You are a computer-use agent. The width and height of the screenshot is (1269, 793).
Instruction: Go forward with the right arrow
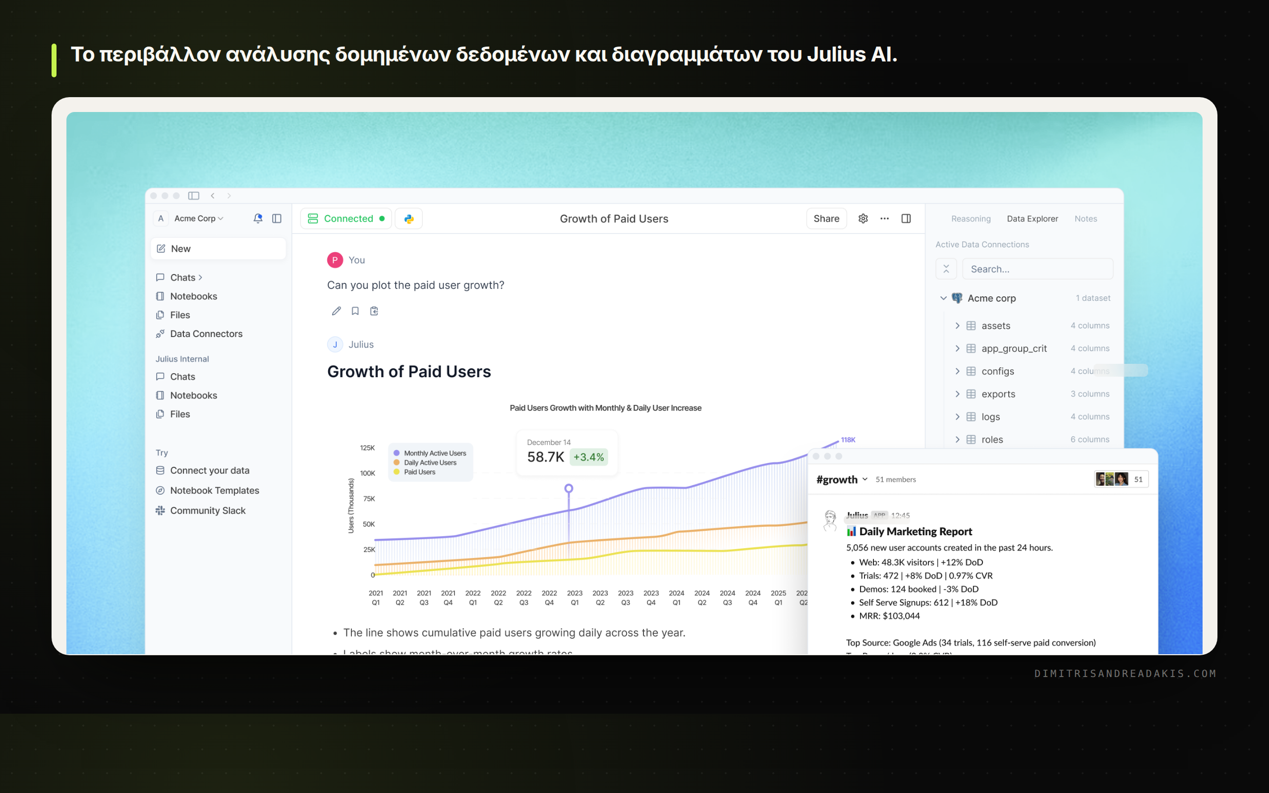tap(229, 196)
